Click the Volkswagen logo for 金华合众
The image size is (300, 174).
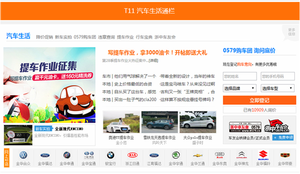coord(23,155)
